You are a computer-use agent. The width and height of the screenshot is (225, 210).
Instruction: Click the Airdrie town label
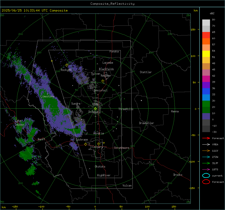click(98, 133)
